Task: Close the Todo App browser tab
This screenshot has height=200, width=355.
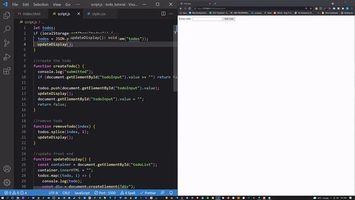Action: [x=210, y=3]
